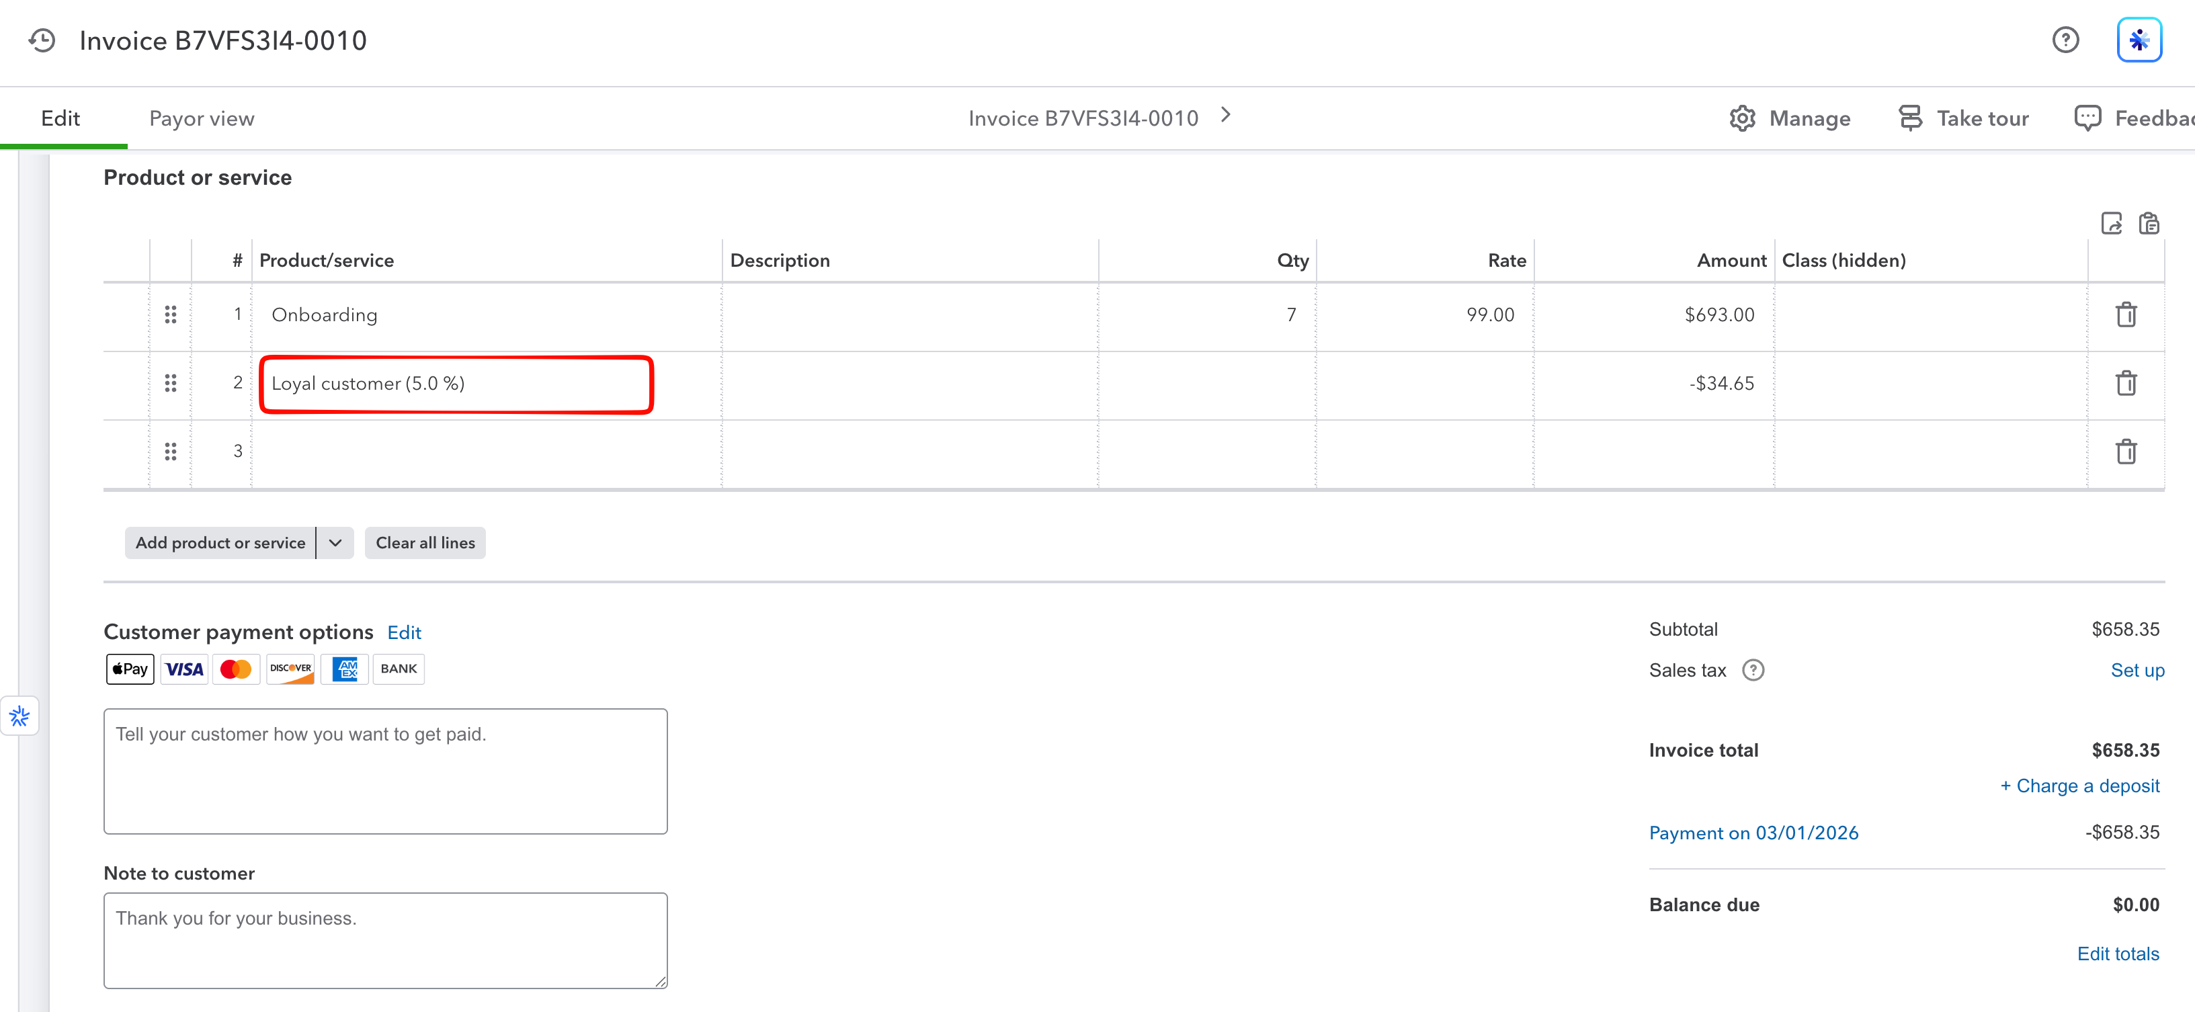
Task: Click the Invoice B7VFS3I4-0010 breadcrumb text
Action: click(1083, 118)
